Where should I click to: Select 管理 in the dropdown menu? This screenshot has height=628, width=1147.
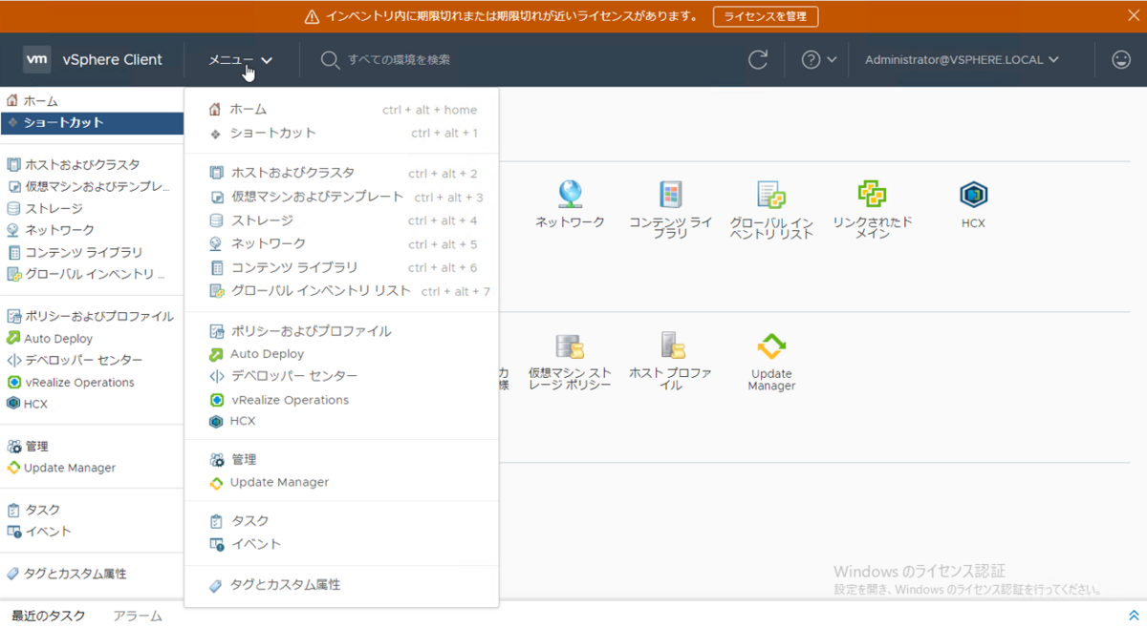(341, 459)
